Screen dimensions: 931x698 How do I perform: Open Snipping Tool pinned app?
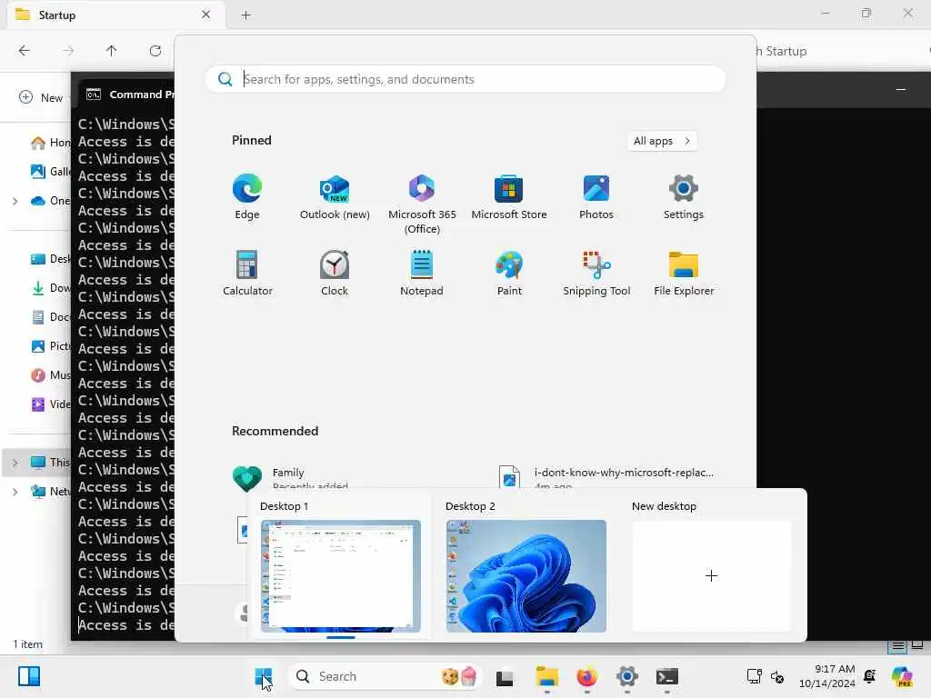(x=596, y=273)
